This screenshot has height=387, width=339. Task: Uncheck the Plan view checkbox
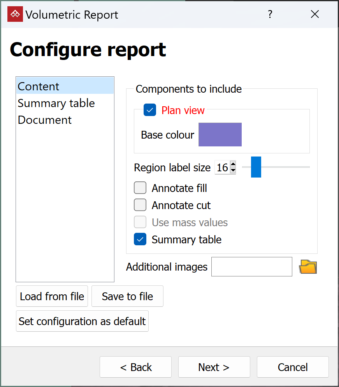pyautogui.click(x=150, y=110)
